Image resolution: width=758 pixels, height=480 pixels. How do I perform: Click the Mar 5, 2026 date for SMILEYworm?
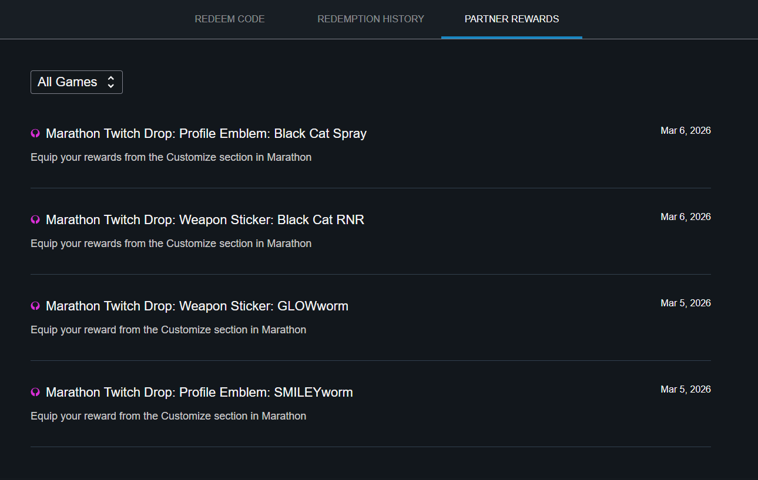click(685, 390)
